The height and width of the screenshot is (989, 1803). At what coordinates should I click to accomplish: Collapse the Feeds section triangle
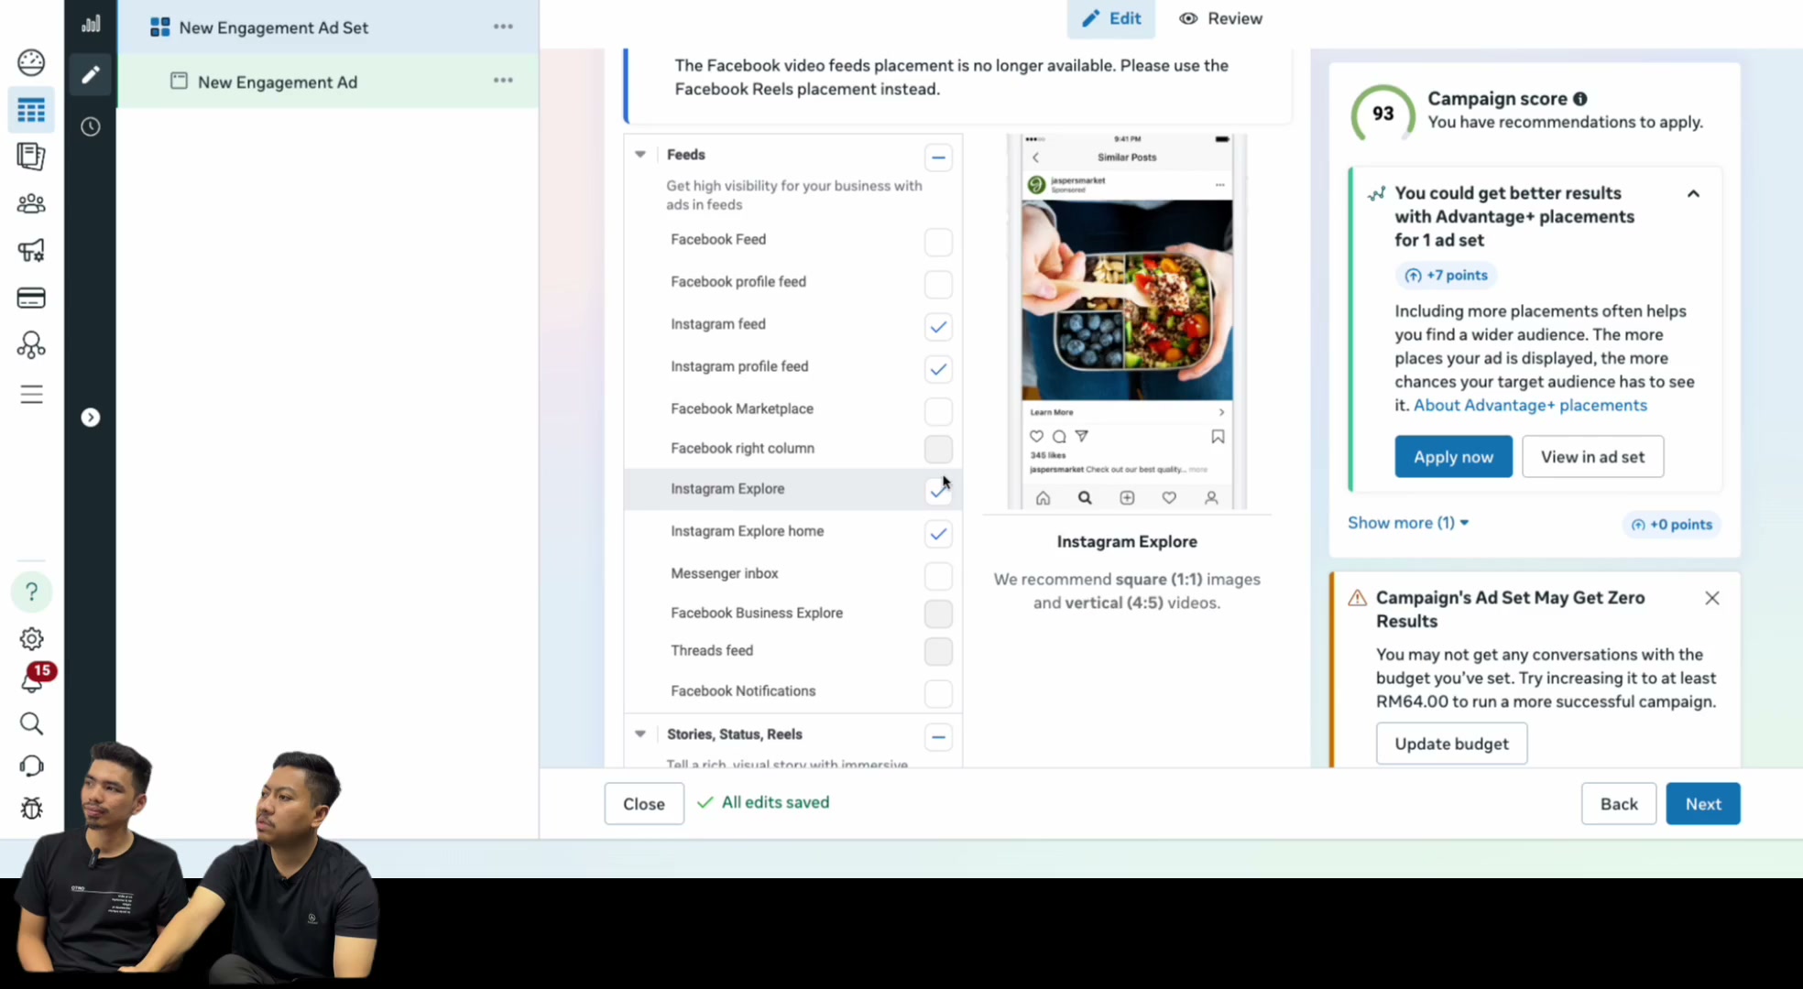[640, 155]
